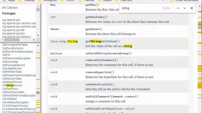Screen dimensions: 202x113
Task: Open the getStringCellValue() method link
Action: click(102, 41)
